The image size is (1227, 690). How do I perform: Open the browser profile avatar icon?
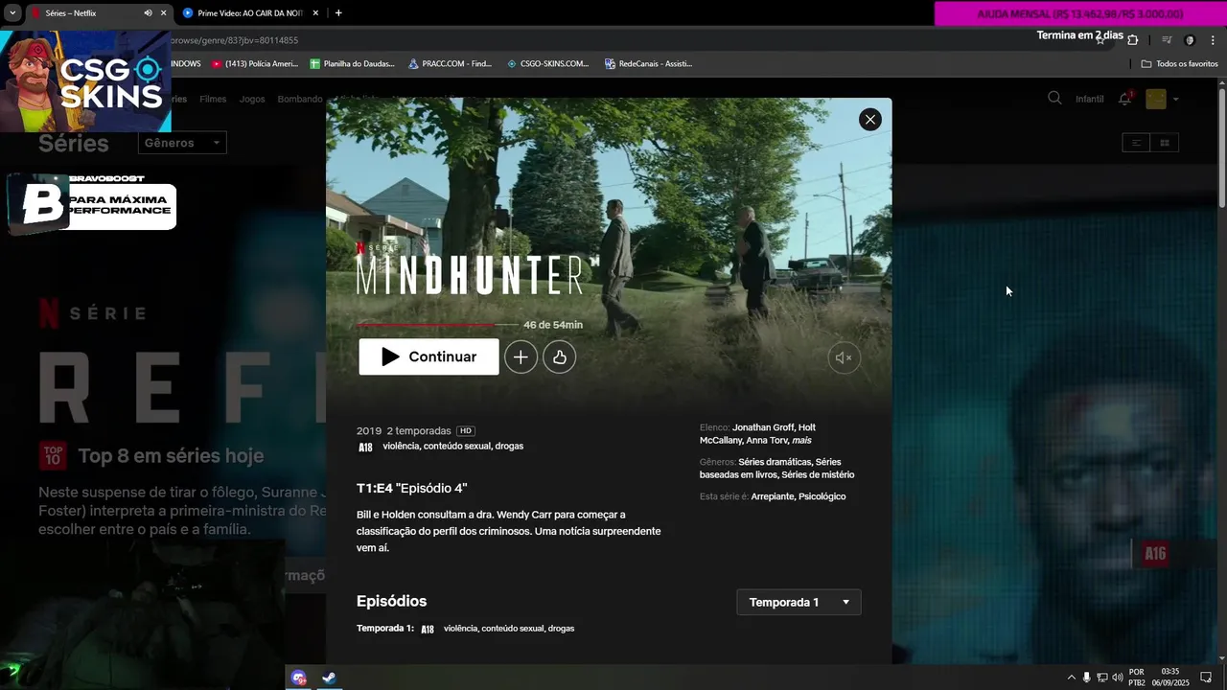click(x=1190, y=40)
